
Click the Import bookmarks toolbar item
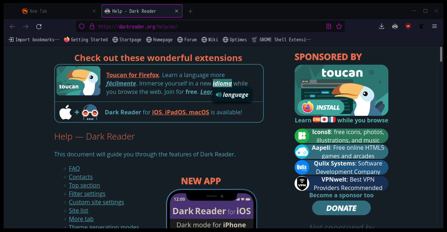click(34, 39)
